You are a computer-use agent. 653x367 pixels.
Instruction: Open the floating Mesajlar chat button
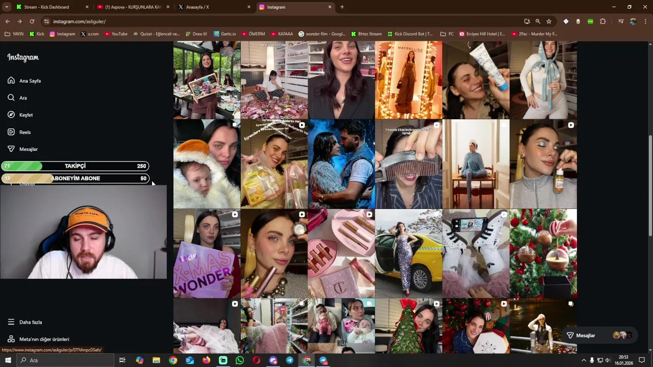[x=600, y=335]
